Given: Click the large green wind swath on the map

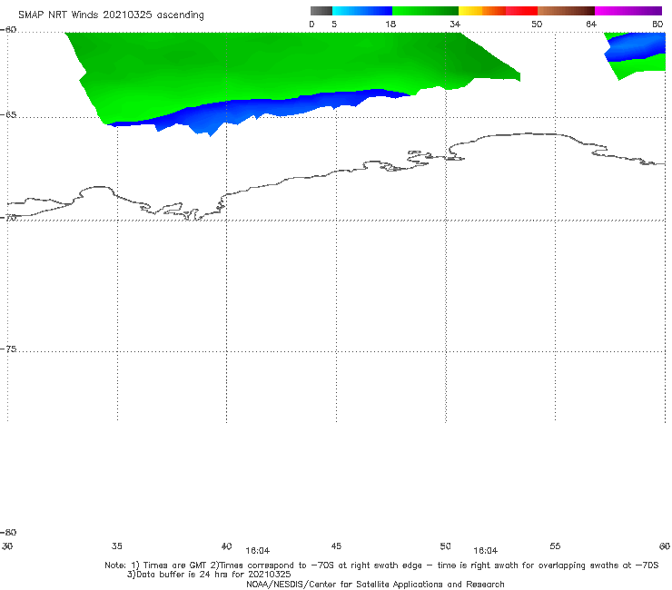Looking at the screenshot, I should pos(266,69).
